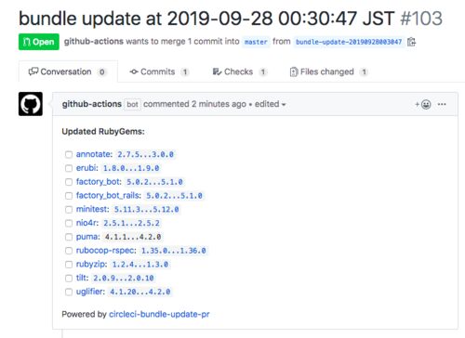465x338 pixels.
Task: Click the factory_bot_rails gem link
Action: 109,196
